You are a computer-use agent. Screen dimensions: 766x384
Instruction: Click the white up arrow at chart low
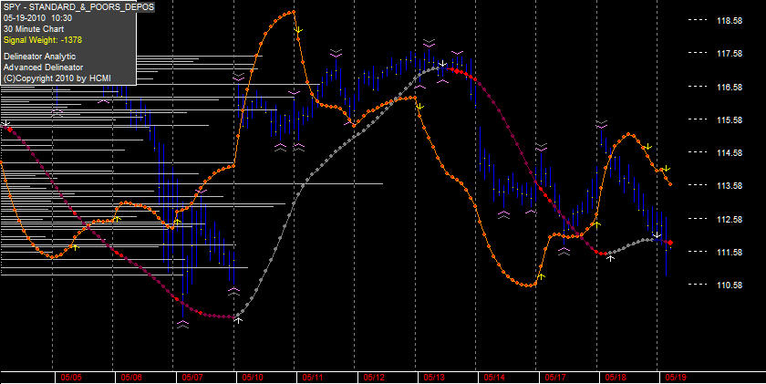click(238, 320)
